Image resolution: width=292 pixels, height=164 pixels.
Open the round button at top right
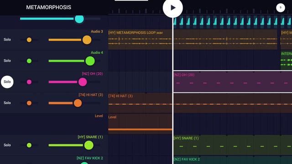(x=281, y=8)
